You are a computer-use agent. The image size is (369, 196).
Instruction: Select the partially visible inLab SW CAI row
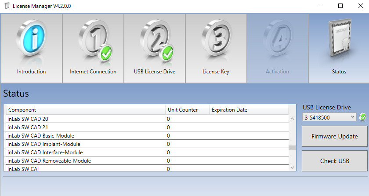coord(147,168)
